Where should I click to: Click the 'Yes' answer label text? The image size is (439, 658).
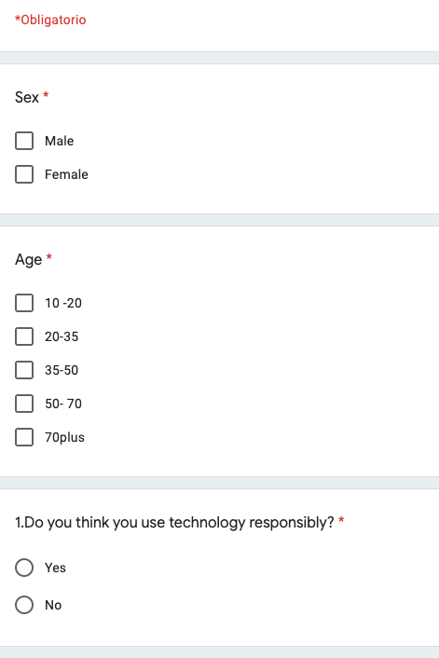tap(55, 568)
